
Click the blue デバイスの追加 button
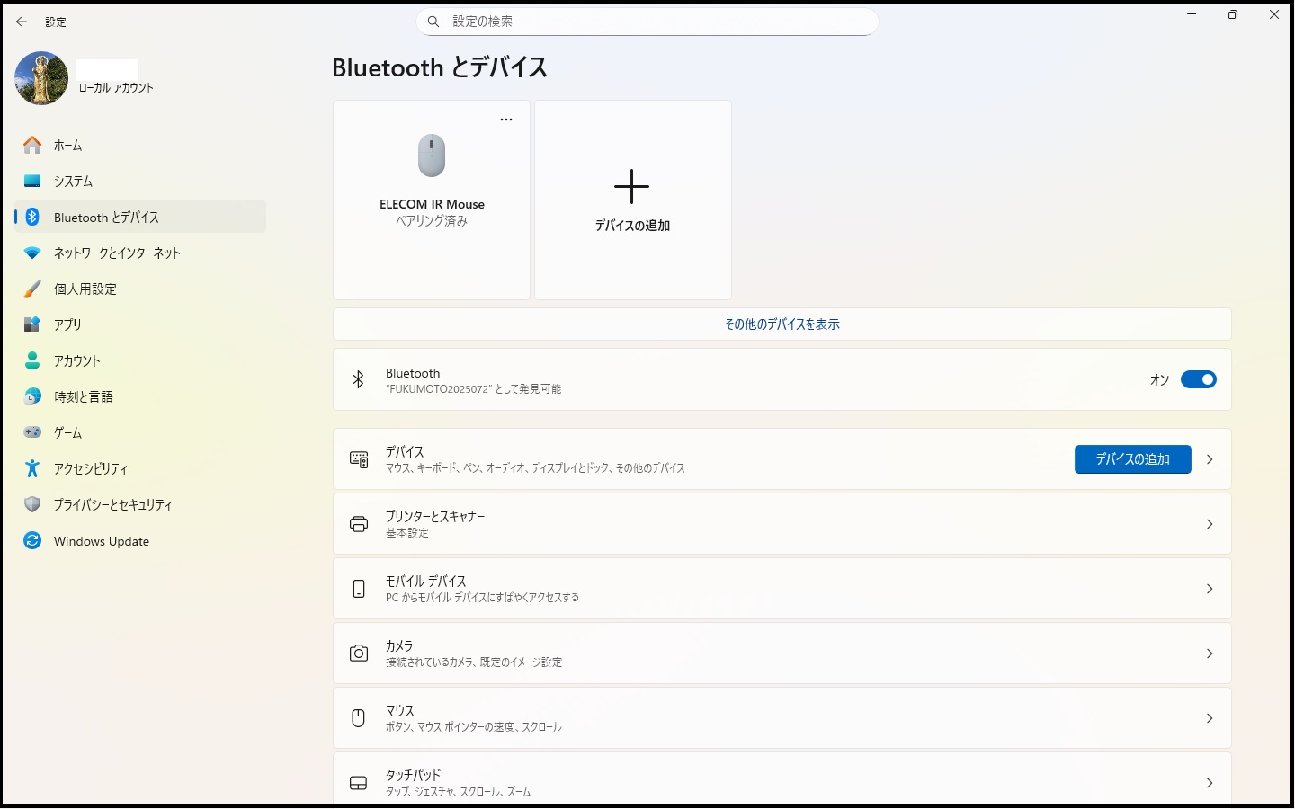(x=1132, y=459)
